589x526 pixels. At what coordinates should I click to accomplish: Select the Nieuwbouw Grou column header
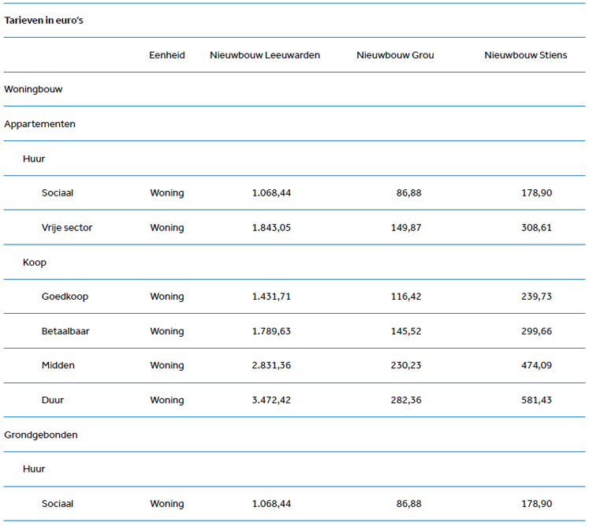(395, 55)
